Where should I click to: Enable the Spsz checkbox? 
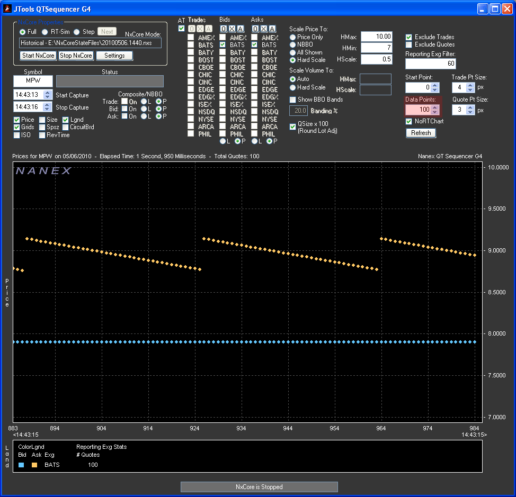(42, 127)
